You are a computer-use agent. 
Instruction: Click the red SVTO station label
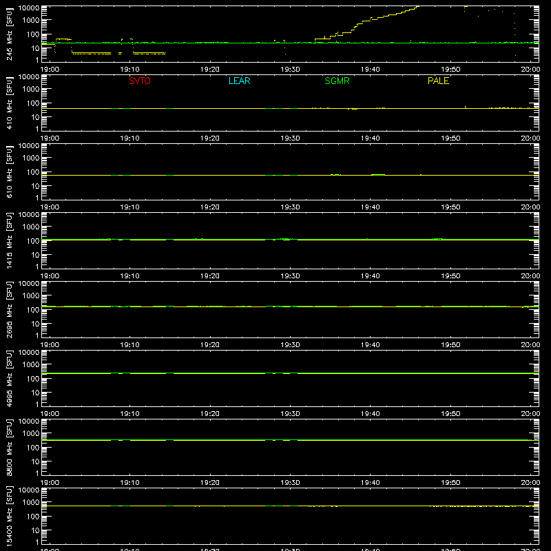[140, 81]
